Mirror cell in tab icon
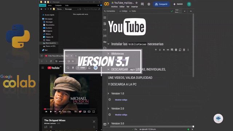 pyautogui.click(x=180, y=50)
